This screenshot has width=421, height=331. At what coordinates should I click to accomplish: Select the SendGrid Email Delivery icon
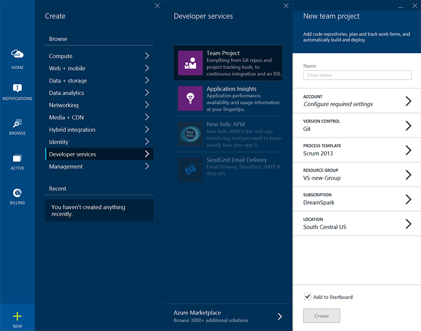[x=191, y=169]
